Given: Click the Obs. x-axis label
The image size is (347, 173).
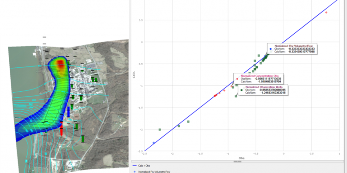Looking at the screenshot, I should (x=242, y=158).
